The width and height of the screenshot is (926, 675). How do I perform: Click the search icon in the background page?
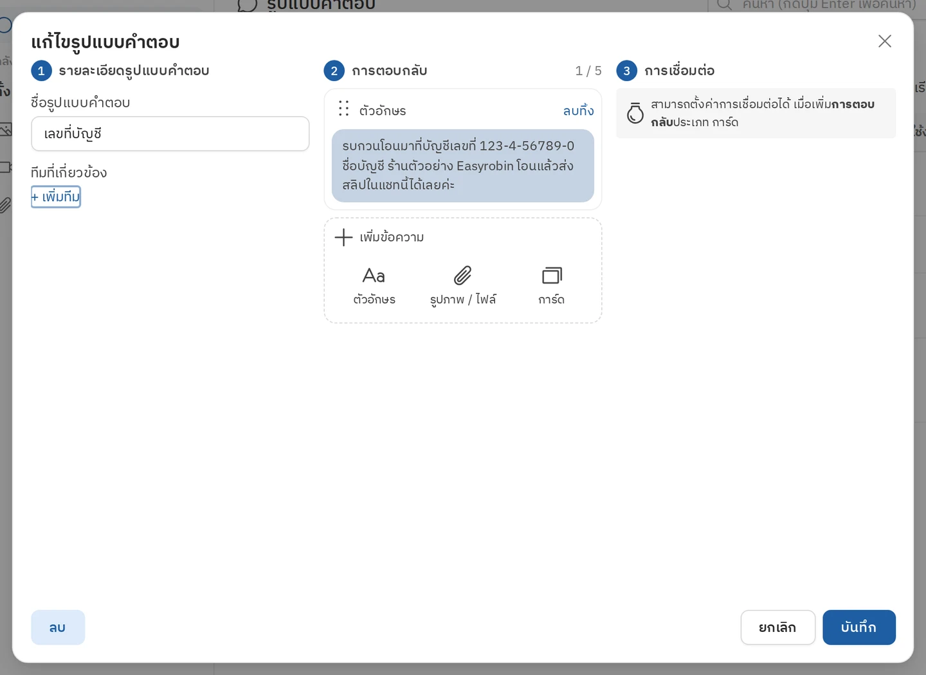point(724,5)
